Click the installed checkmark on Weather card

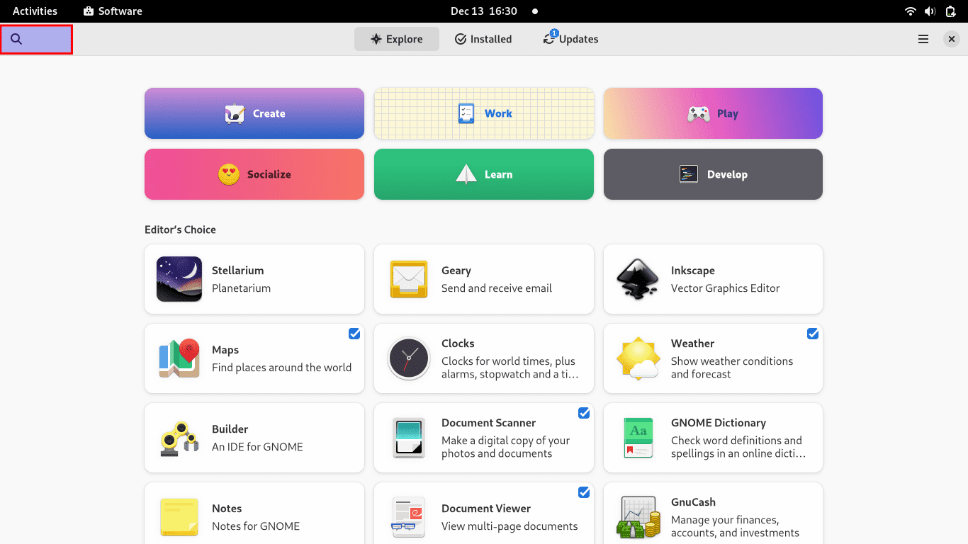tap(813, 334)
